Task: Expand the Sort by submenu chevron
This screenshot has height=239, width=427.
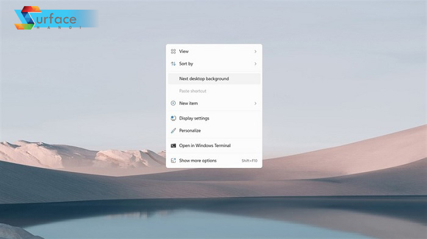Action: click(255, 64)
